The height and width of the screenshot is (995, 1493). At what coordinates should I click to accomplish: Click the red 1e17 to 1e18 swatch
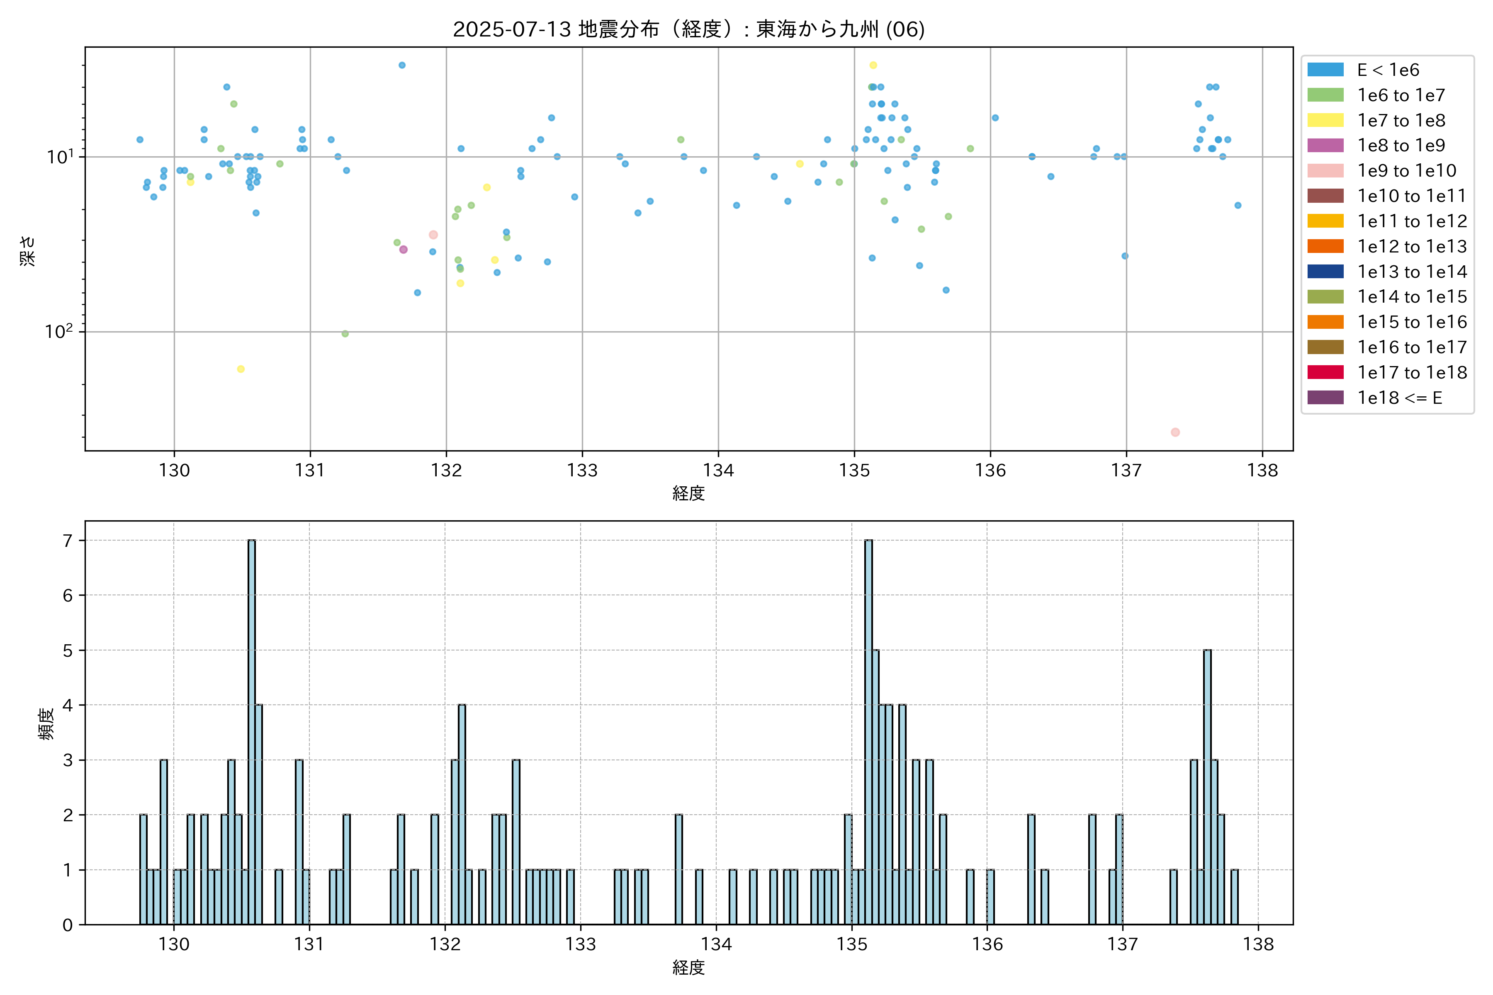1325,372
